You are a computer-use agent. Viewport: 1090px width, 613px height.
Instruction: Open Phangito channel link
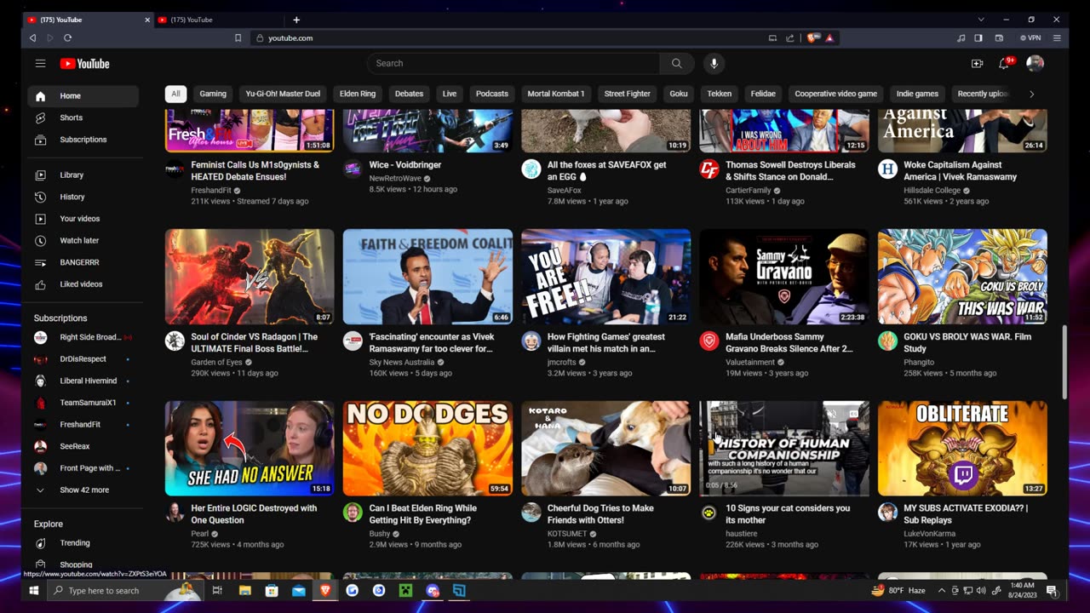point(921,363)
